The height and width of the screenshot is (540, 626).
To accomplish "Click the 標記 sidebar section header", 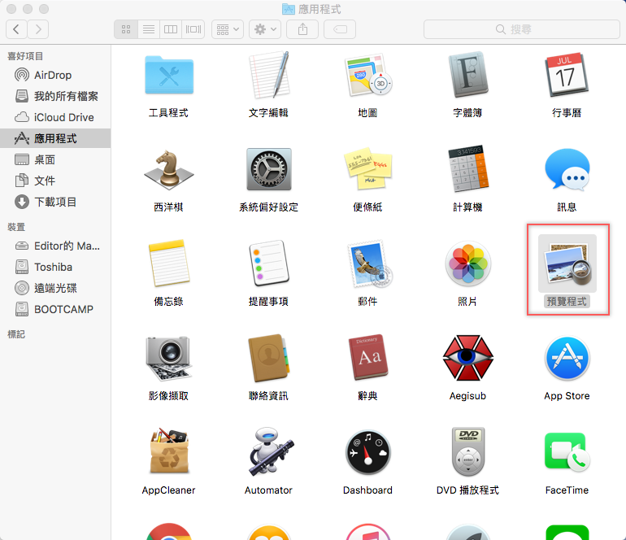I will pos(16,334).
